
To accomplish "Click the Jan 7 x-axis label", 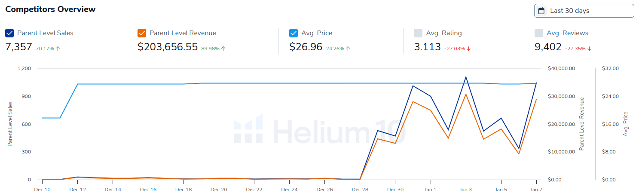I will 536,190.
